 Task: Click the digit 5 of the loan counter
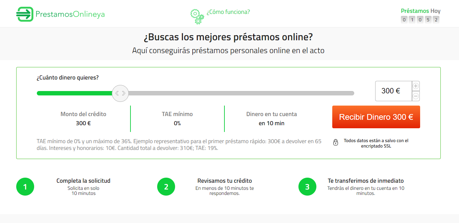(x=428, y=20)
